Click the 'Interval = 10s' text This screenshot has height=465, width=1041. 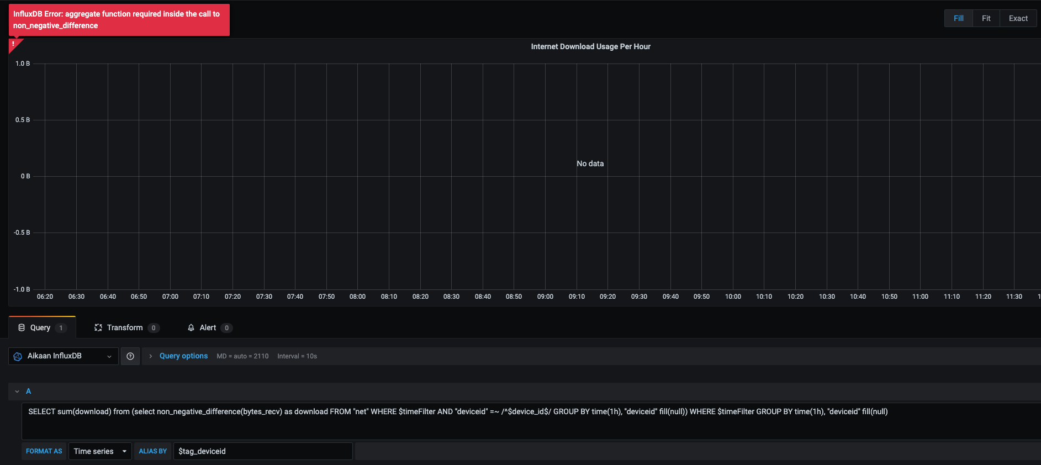pos(297,356)
